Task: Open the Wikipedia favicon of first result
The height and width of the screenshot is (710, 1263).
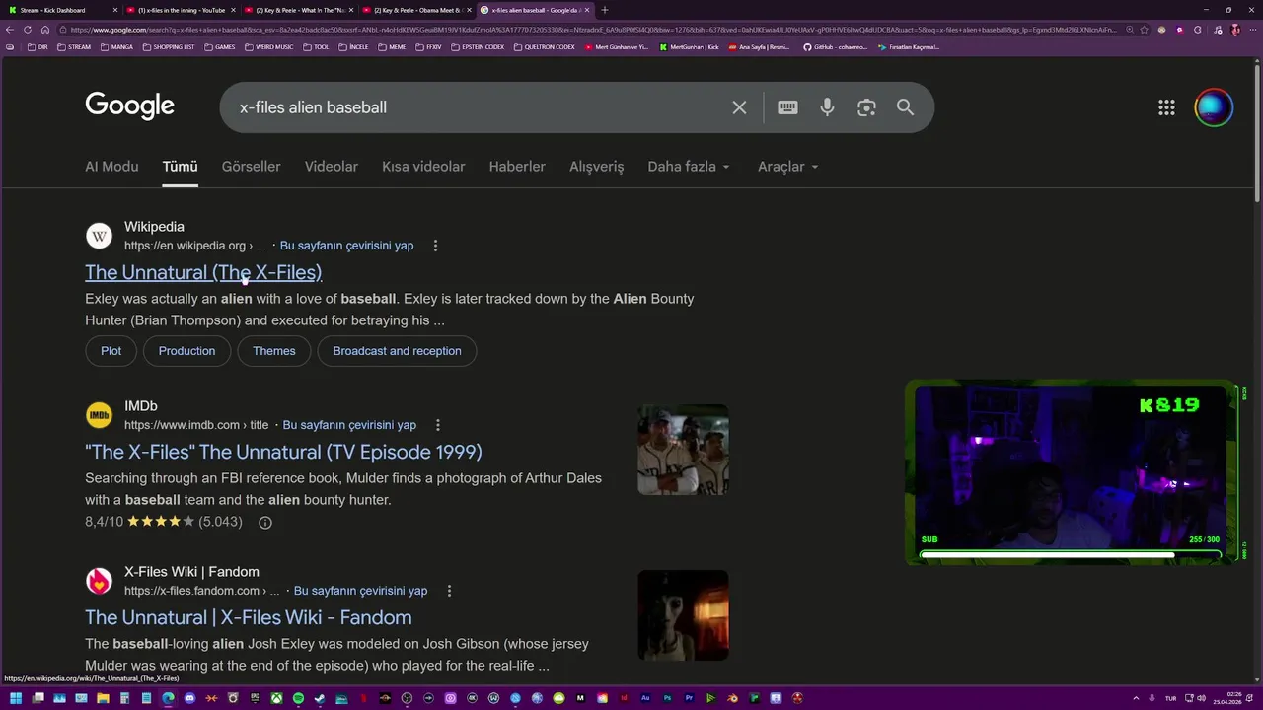Action: (x=99, y=237)
